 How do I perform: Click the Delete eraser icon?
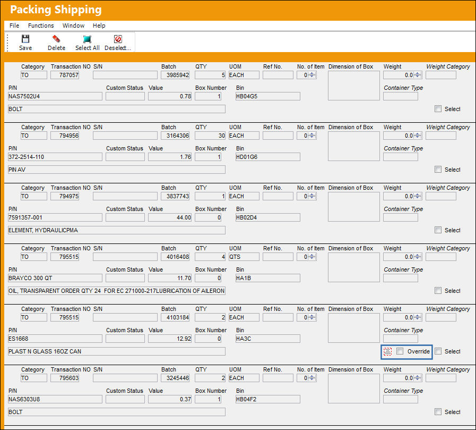point(56,39)
